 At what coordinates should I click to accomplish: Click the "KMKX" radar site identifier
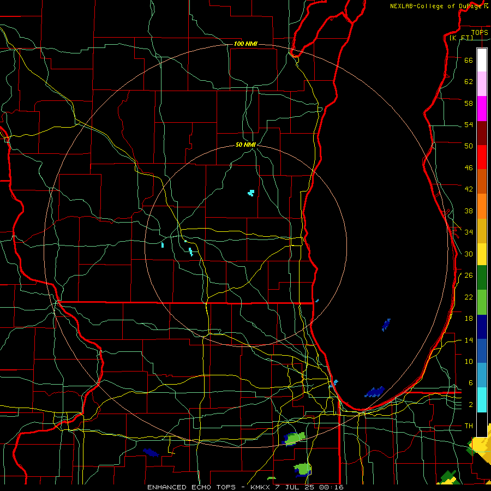click(x=262, y=487)
